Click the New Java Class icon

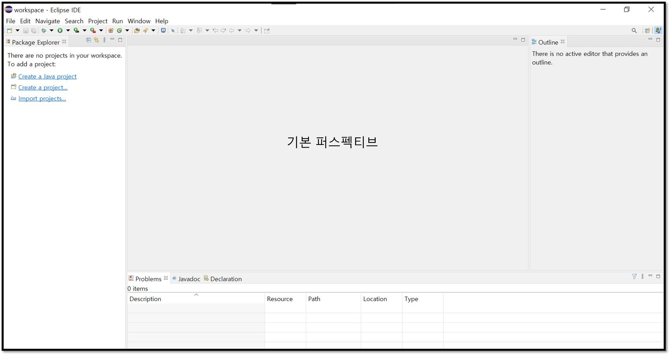tap(119, 31)
